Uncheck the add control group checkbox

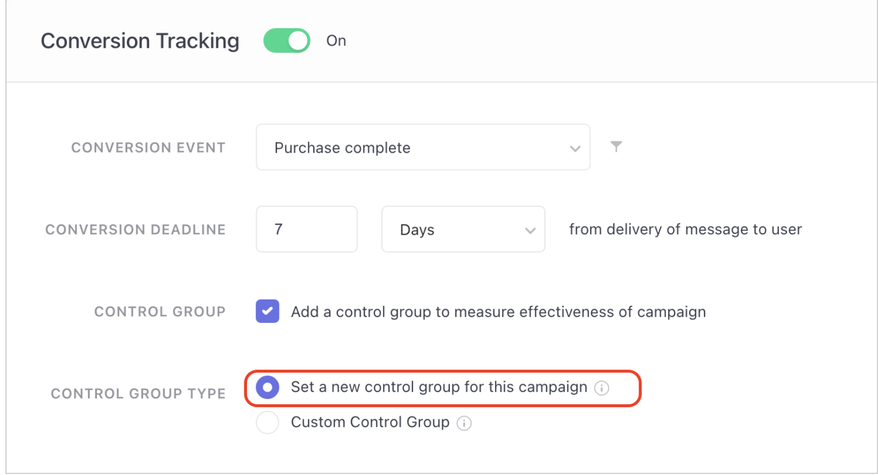tap(268, 311)
